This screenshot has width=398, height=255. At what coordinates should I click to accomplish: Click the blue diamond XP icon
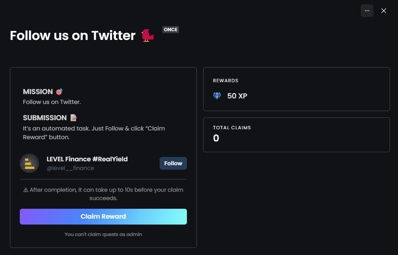217,96
